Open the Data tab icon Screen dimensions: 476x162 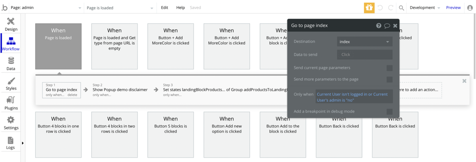pos(11,61)
